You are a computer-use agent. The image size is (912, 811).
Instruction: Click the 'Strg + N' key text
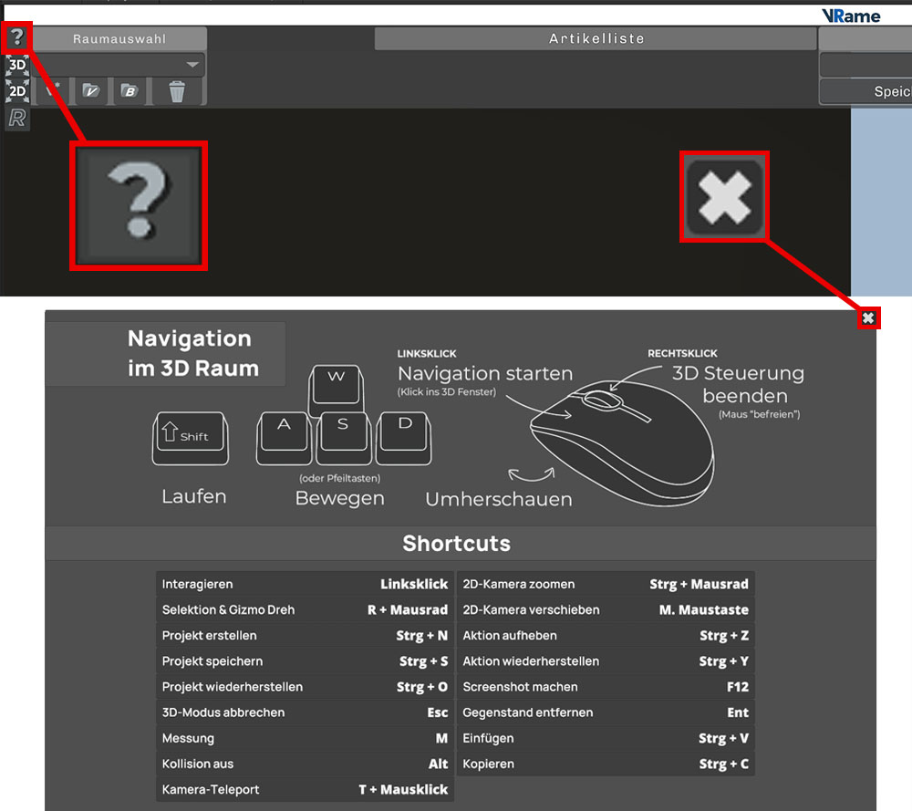click(x=422, y=635)
